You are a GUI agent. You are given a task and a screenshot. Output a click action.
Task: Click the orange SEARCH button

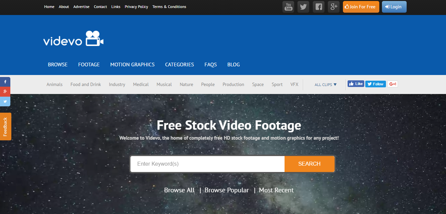point(310,164)
